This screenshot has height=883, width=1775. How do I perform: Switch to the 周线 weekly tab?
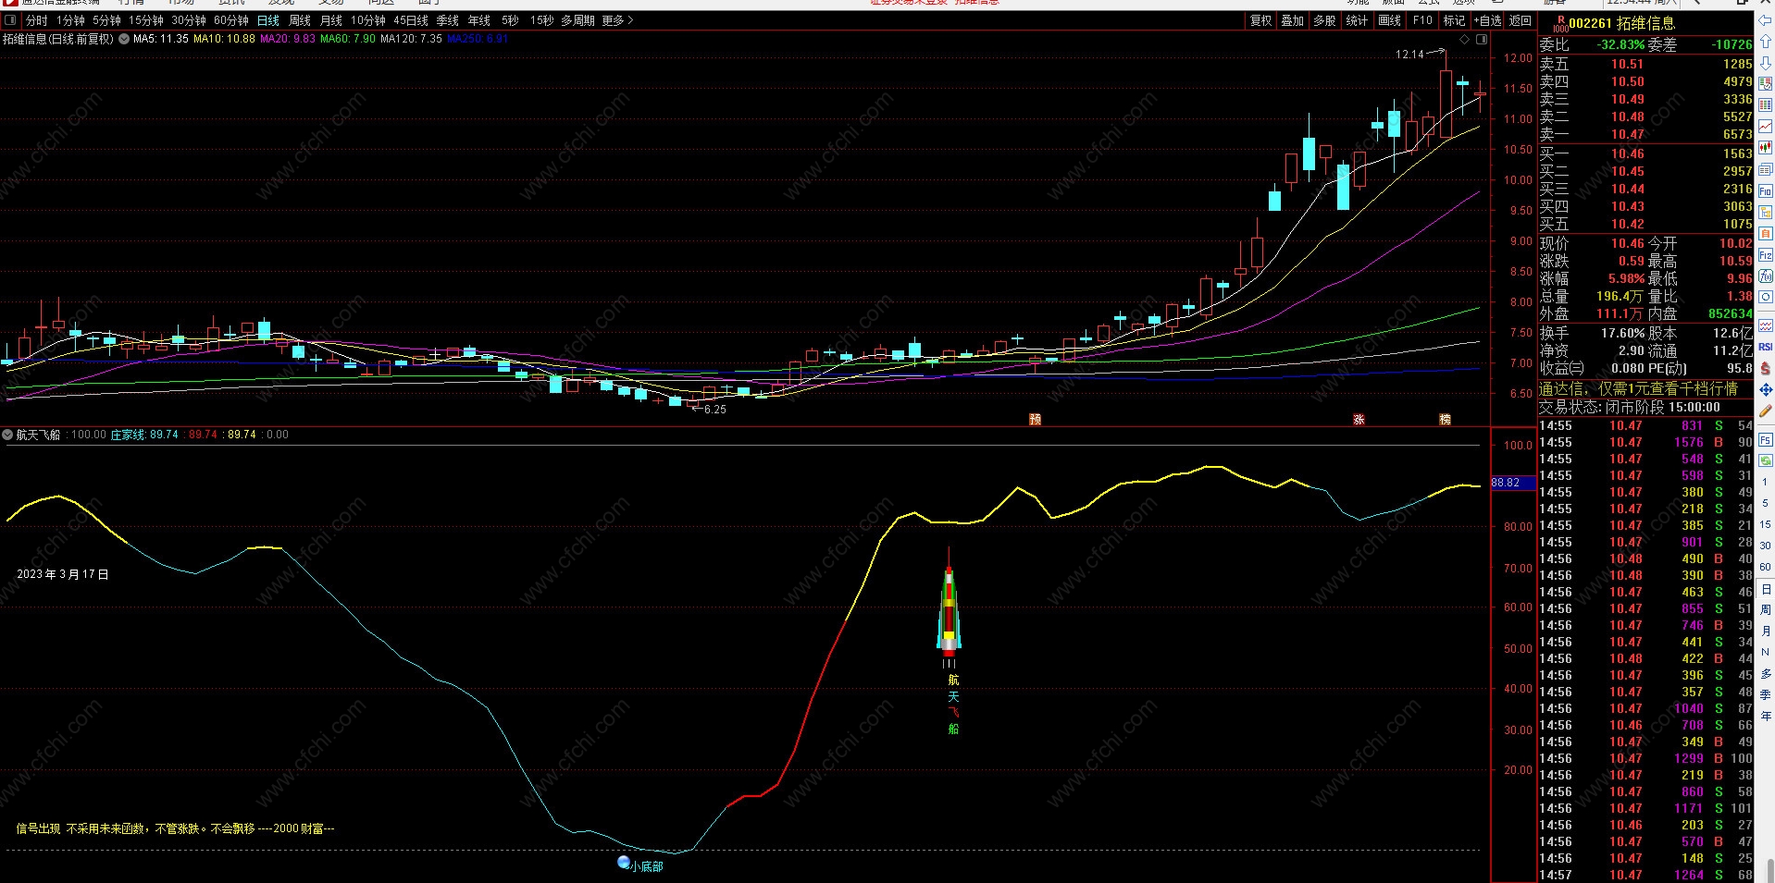click(300, 20)
